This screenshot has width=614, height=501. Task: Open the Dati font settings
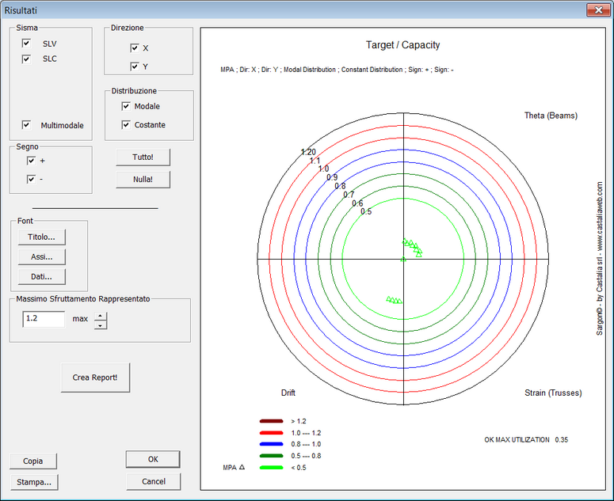41,276
